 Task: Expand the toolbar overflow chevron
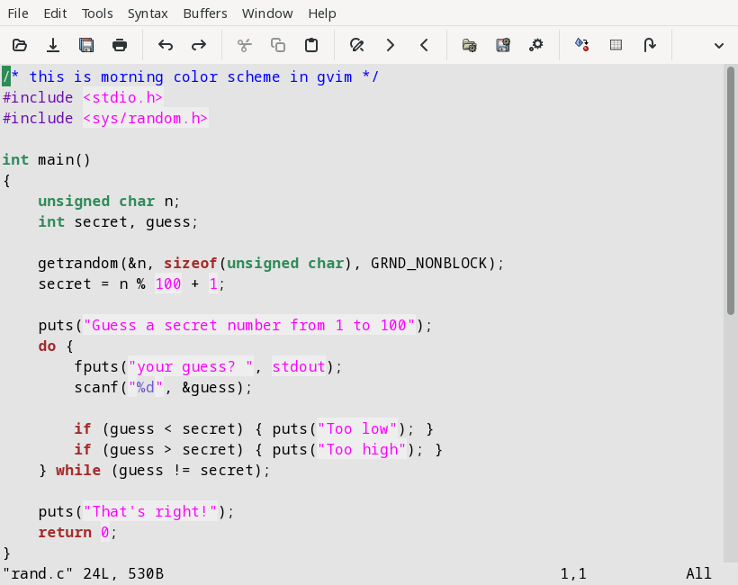tap(719, 46)
